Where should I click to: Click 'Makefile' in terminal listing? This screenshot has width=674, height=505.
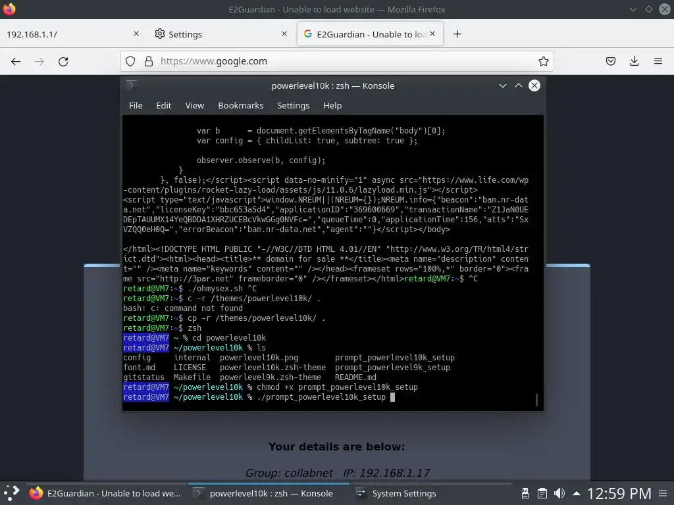click(192, 377)
